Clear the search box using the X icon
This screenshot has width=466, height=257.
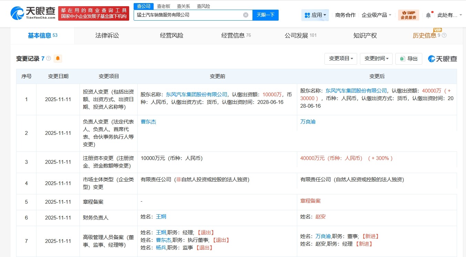245,14
